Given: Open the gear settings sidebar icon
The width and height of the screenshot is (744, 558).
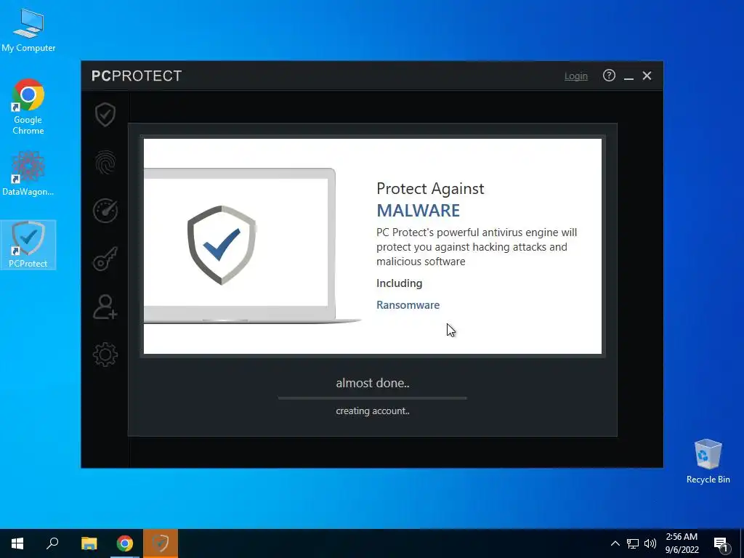Looking at the screenshot, I should tap(105, 355).
